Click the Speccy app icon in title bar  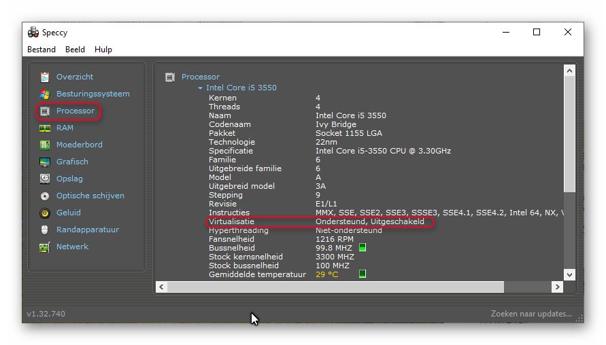(33, 33)
